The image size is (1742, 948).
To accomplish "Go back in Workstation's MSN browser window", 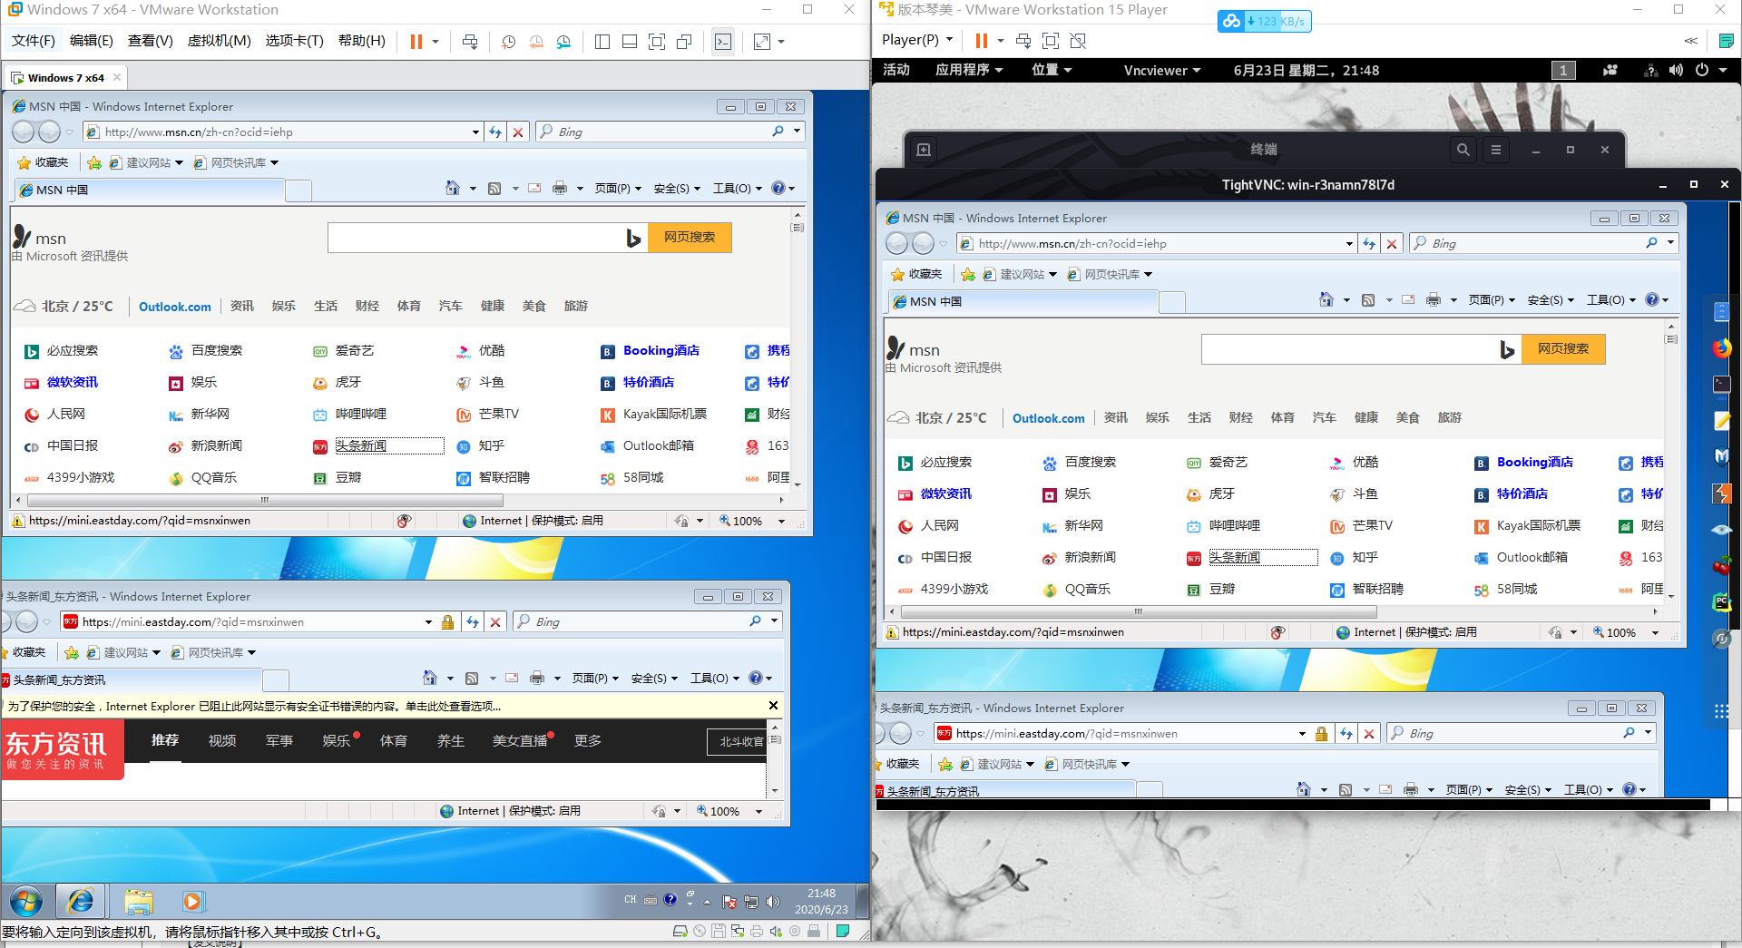I will tap(23, 132).
